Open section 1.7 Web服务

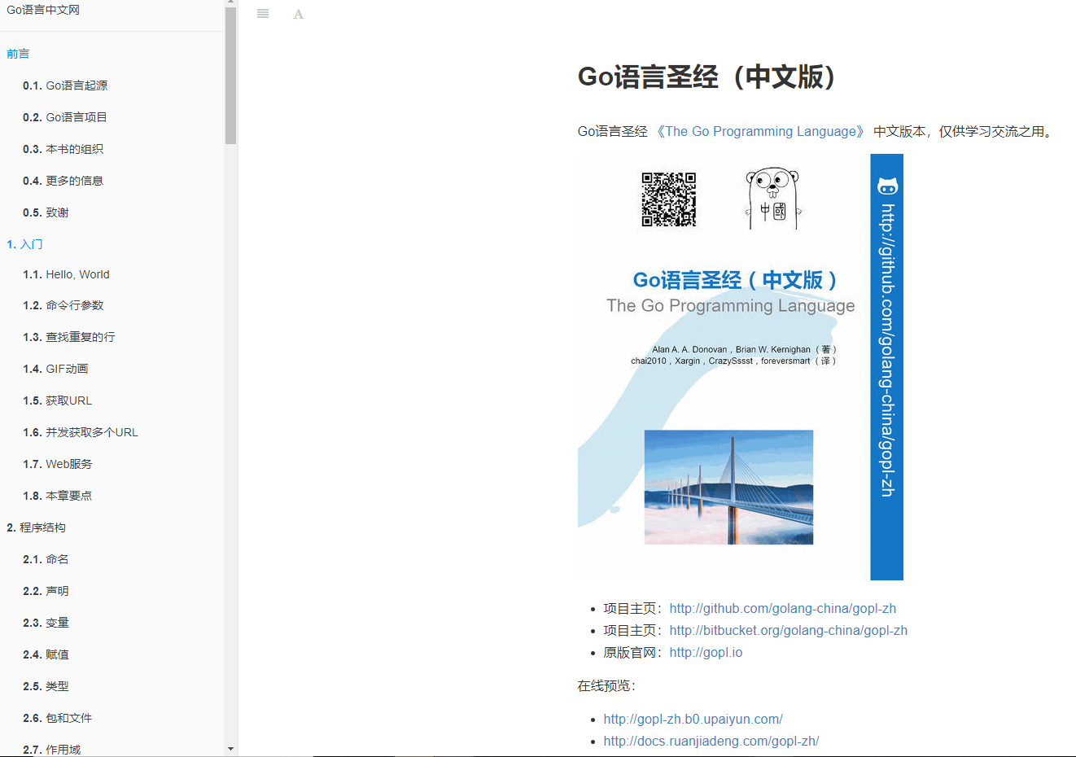[58, 464]
